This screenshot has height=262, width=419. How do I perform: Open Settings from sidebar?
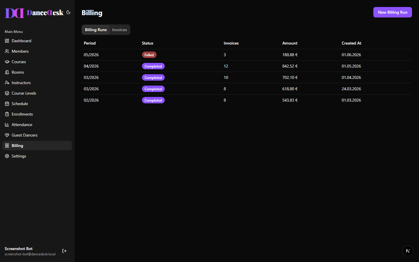coord(37,156)
